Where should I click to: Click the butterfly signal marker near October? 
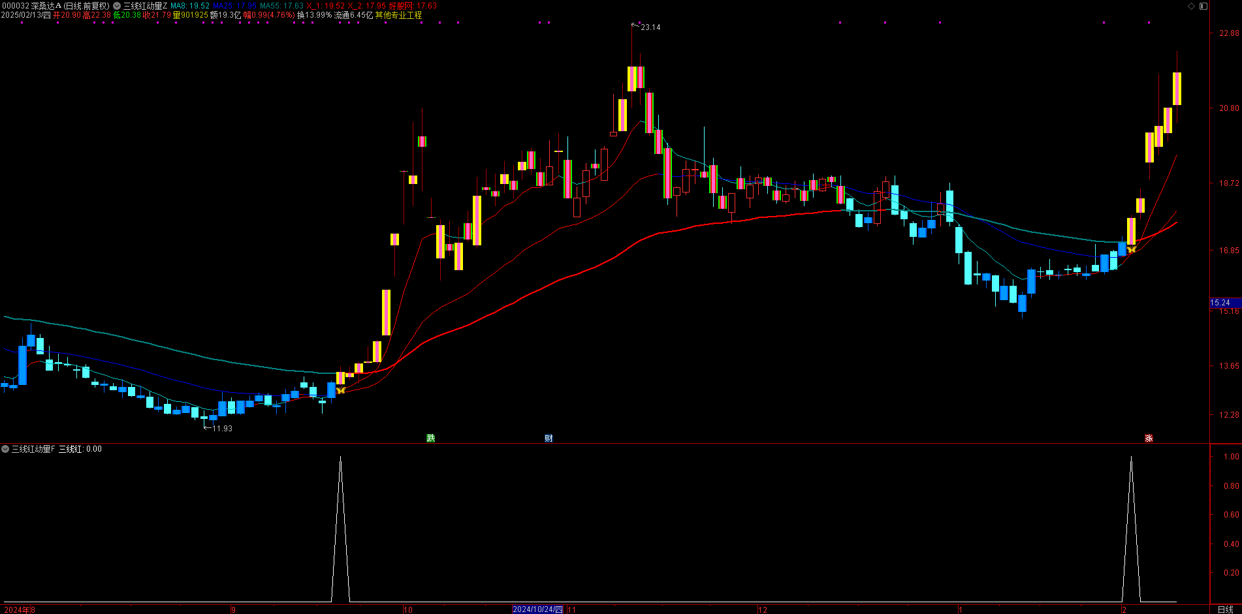tap(340, 390)
